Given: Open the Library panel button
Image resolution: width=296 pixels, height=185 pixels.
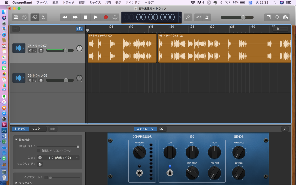Looking at the screenshot, I should (x=16, y=17).
